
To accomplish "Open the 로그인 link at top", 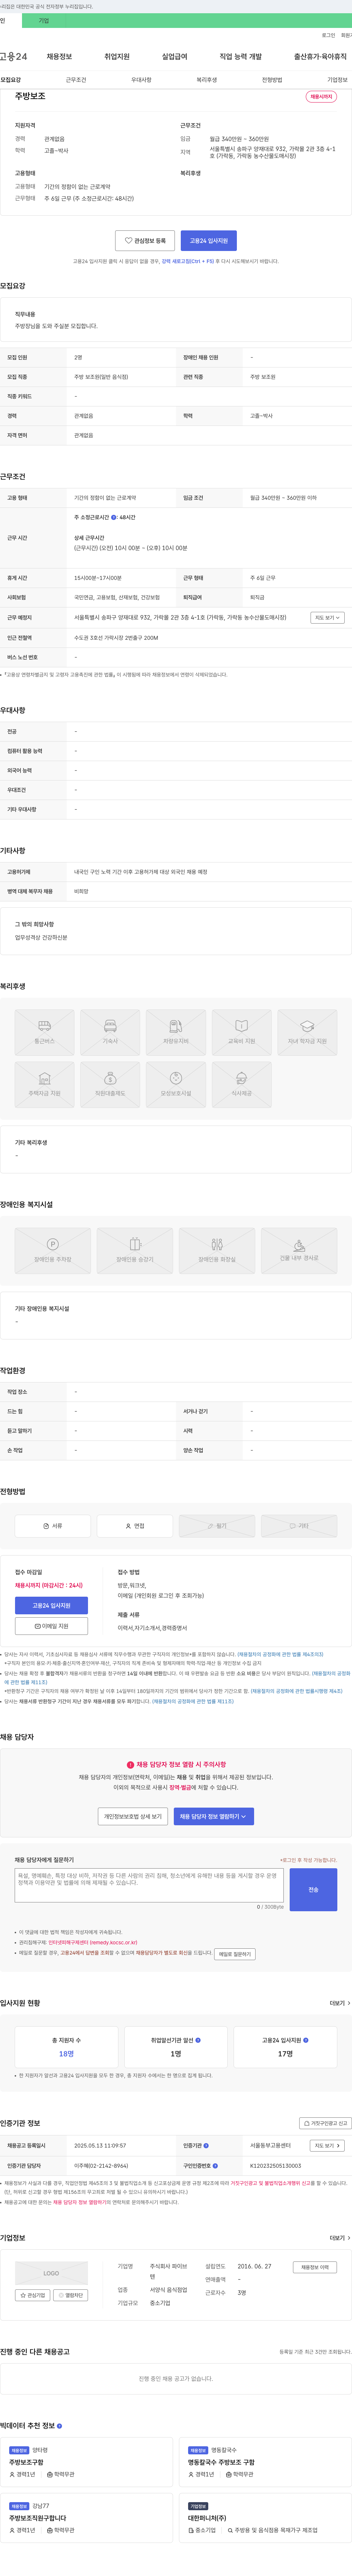I will [328, 35].
